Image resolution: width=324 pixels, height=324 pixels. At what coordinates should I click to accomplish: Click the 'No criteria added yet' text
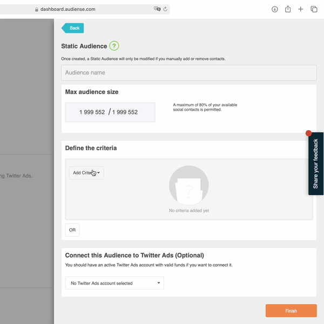tap(189, 211)
